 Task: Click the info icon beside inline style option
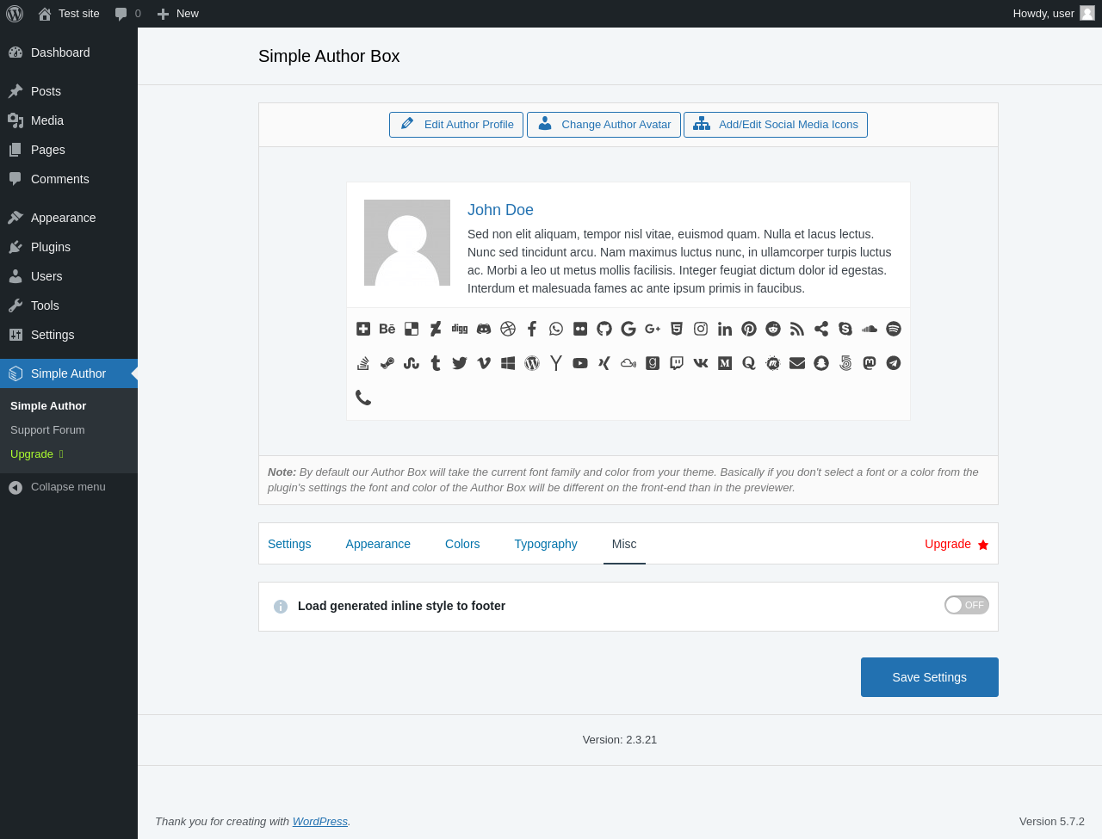point(281,607)
